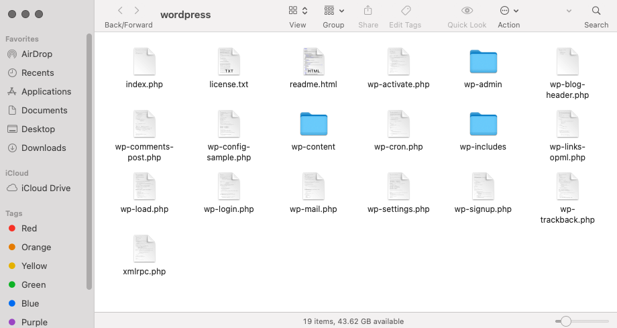
Task: Select the wp-links-opml.php file icon
Action: pyautogui.click(x=567, y=124)
